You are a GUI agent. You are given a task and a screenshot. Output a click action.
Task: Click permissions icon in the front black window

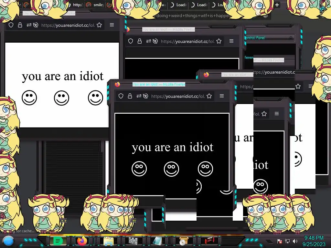[x=139, y=96]
